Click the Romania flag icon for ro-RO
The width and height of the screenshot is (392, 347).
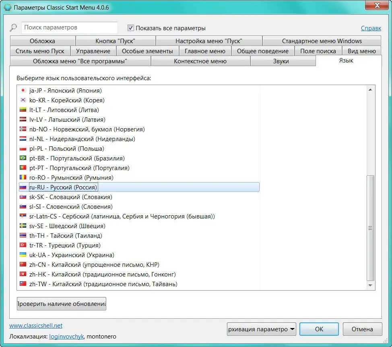click(23, 177)
